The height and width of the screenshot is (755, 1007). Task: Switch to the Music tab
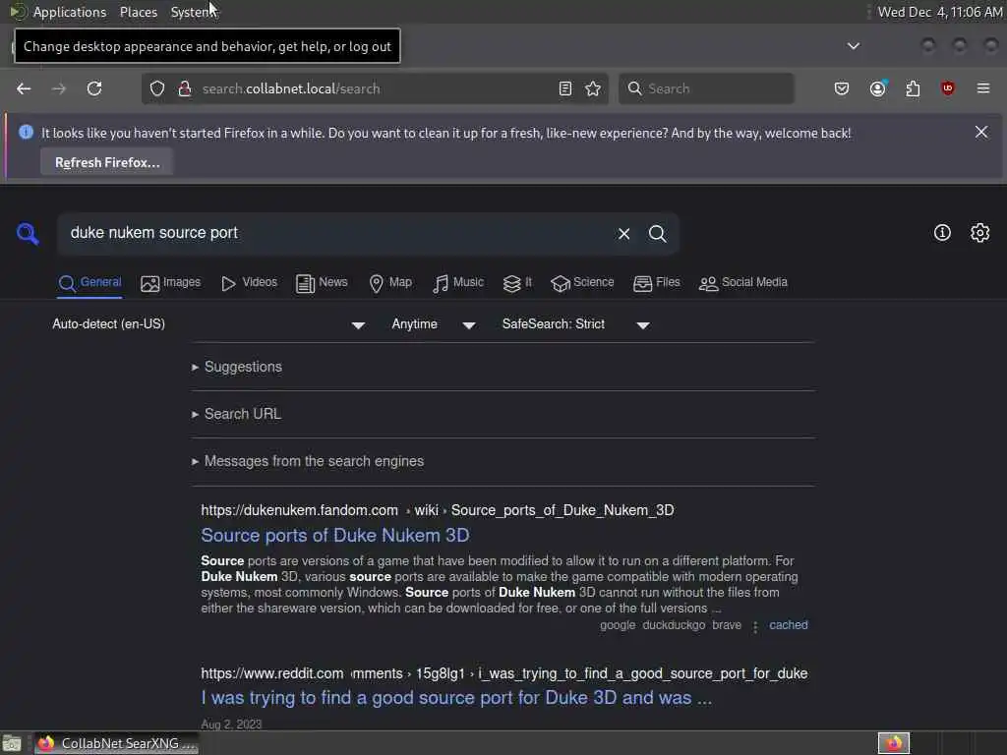point(458,283)
